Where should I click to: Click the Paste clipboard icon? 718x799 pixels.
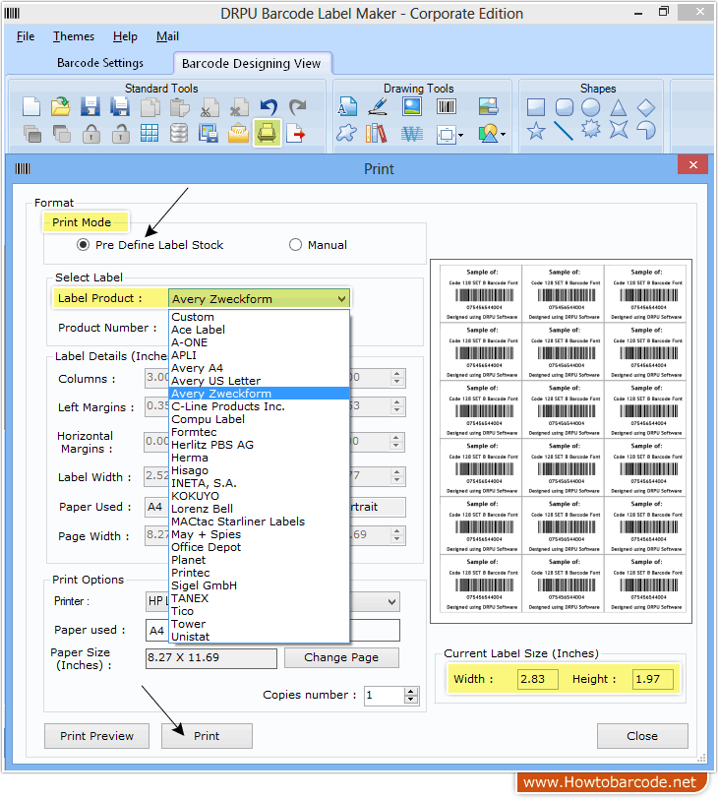click(180, 107)
